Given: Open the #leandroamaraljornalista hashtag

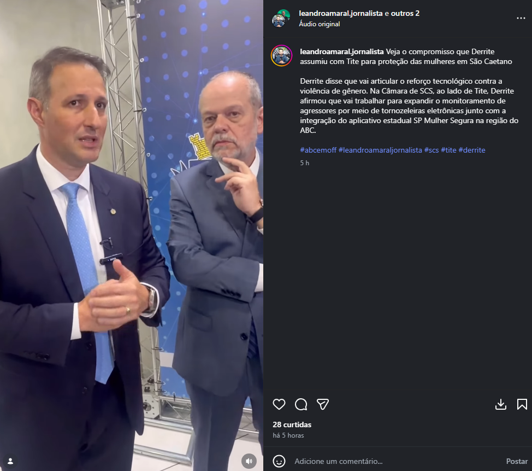Looking at the screenshot, I should click(x=380, y=150).
